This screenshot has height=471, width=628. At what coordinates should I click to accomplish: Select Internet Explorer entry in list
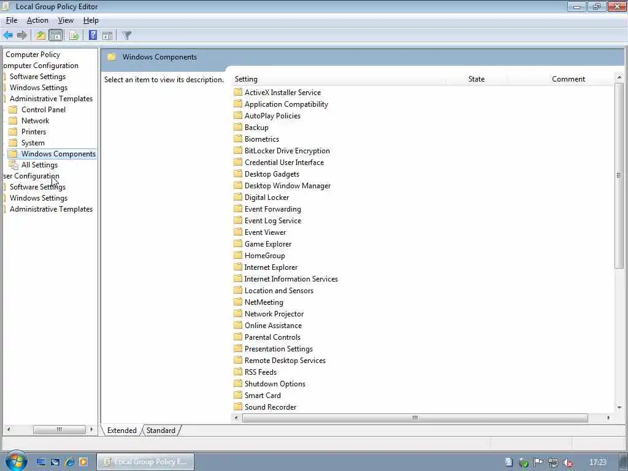click(270, 267)
